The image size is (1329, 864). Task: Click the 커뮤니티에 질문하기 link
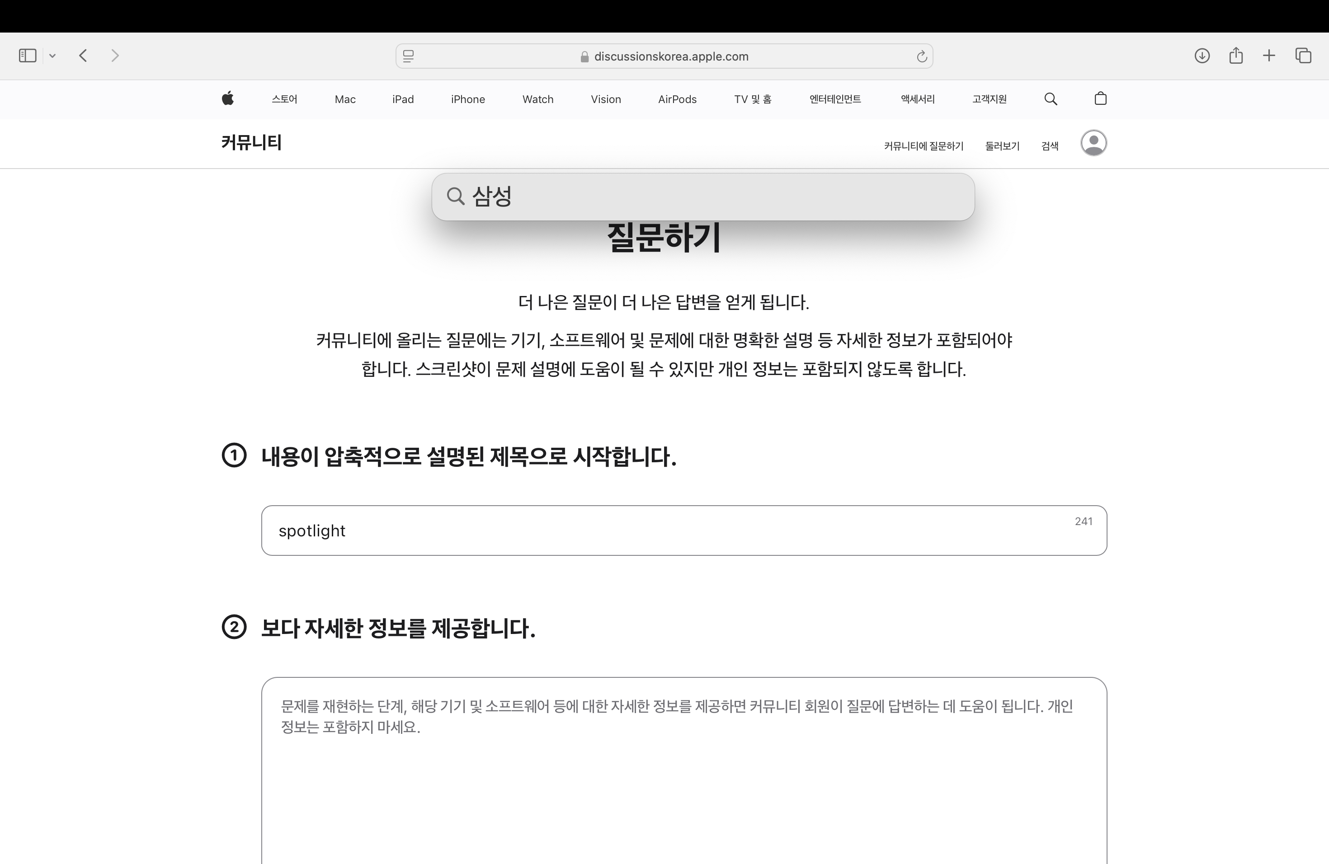(x=923, y=146)
